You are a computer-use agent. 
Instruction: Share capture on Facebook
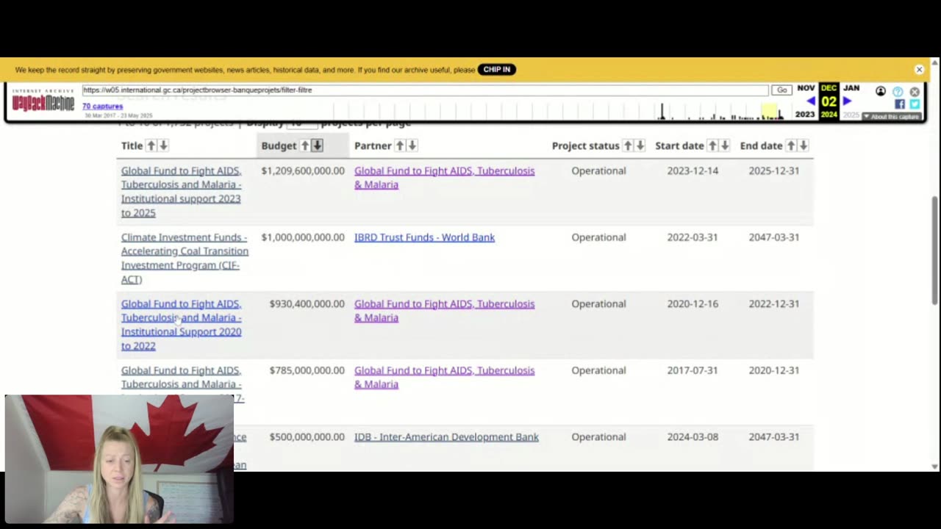tap(900, 104)
